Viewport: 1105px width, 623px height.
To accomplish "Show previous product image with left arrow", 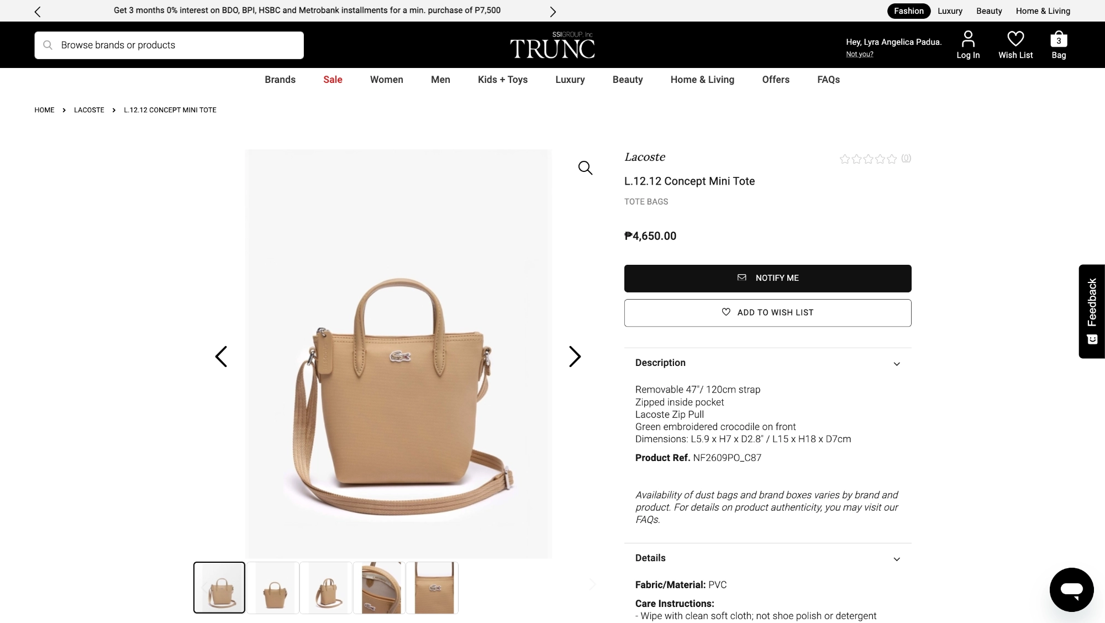I will click(x=221, y=357).
